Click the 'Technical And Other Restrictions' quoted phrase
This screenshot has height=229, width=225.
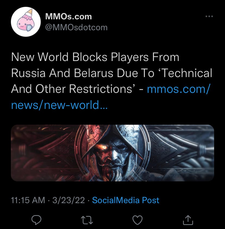tap(112, 81)
